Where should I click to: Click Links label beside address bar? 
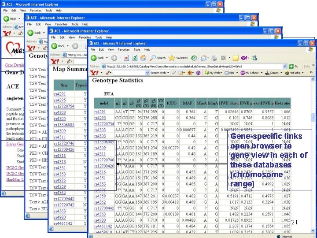[306, 66]
